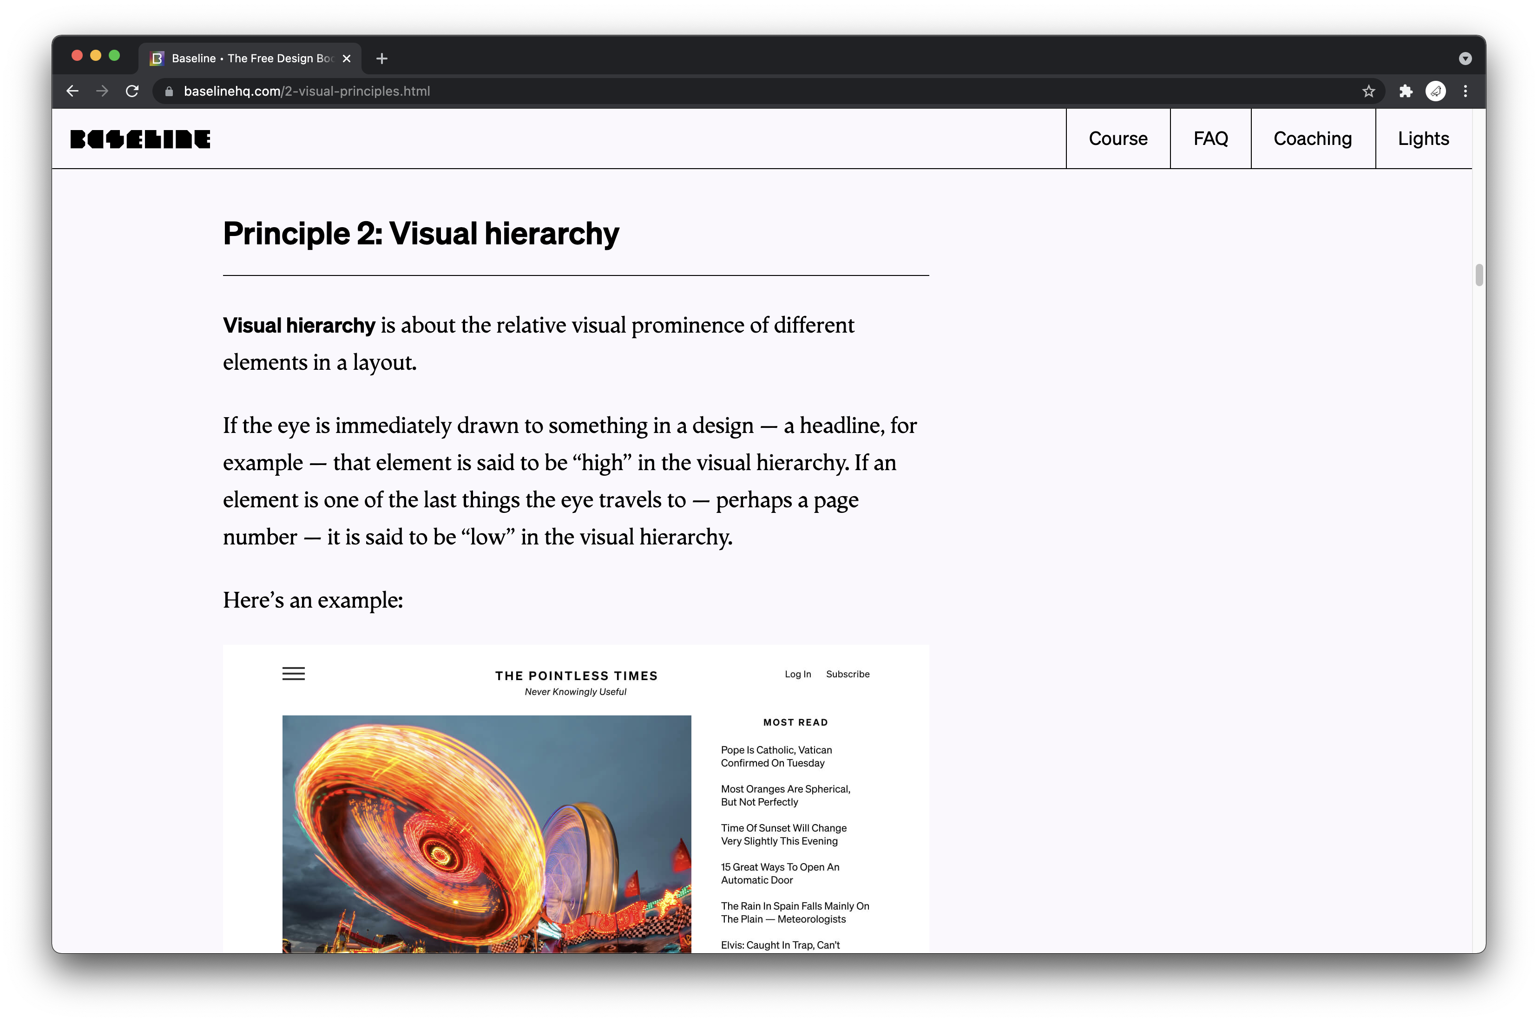Image resolution: width=1538 pixels, height=1022 pixels.
Task: Expand the tab search dropdown arrow
Action: point(1465,59)
